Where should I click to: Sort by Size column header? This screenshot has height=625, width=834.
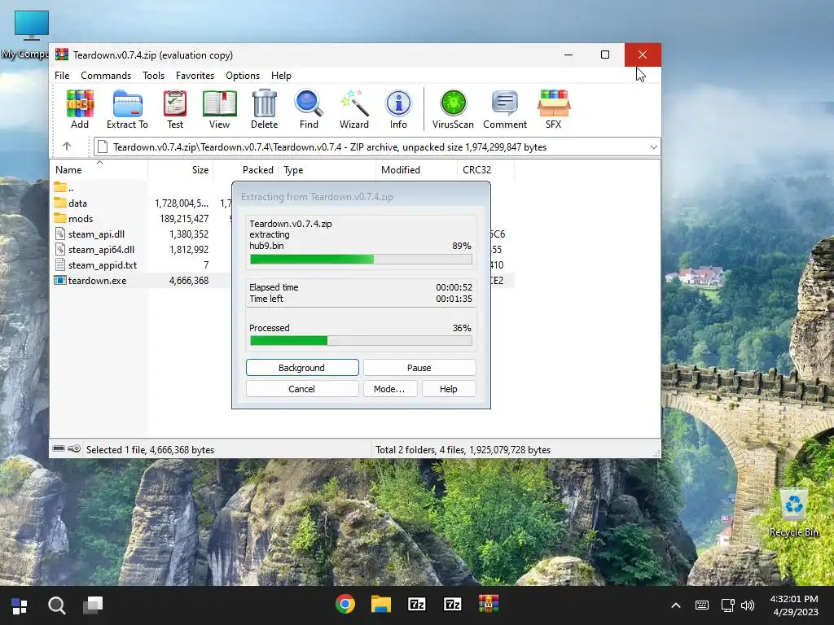pyautogui.click(x=180, y=170)
